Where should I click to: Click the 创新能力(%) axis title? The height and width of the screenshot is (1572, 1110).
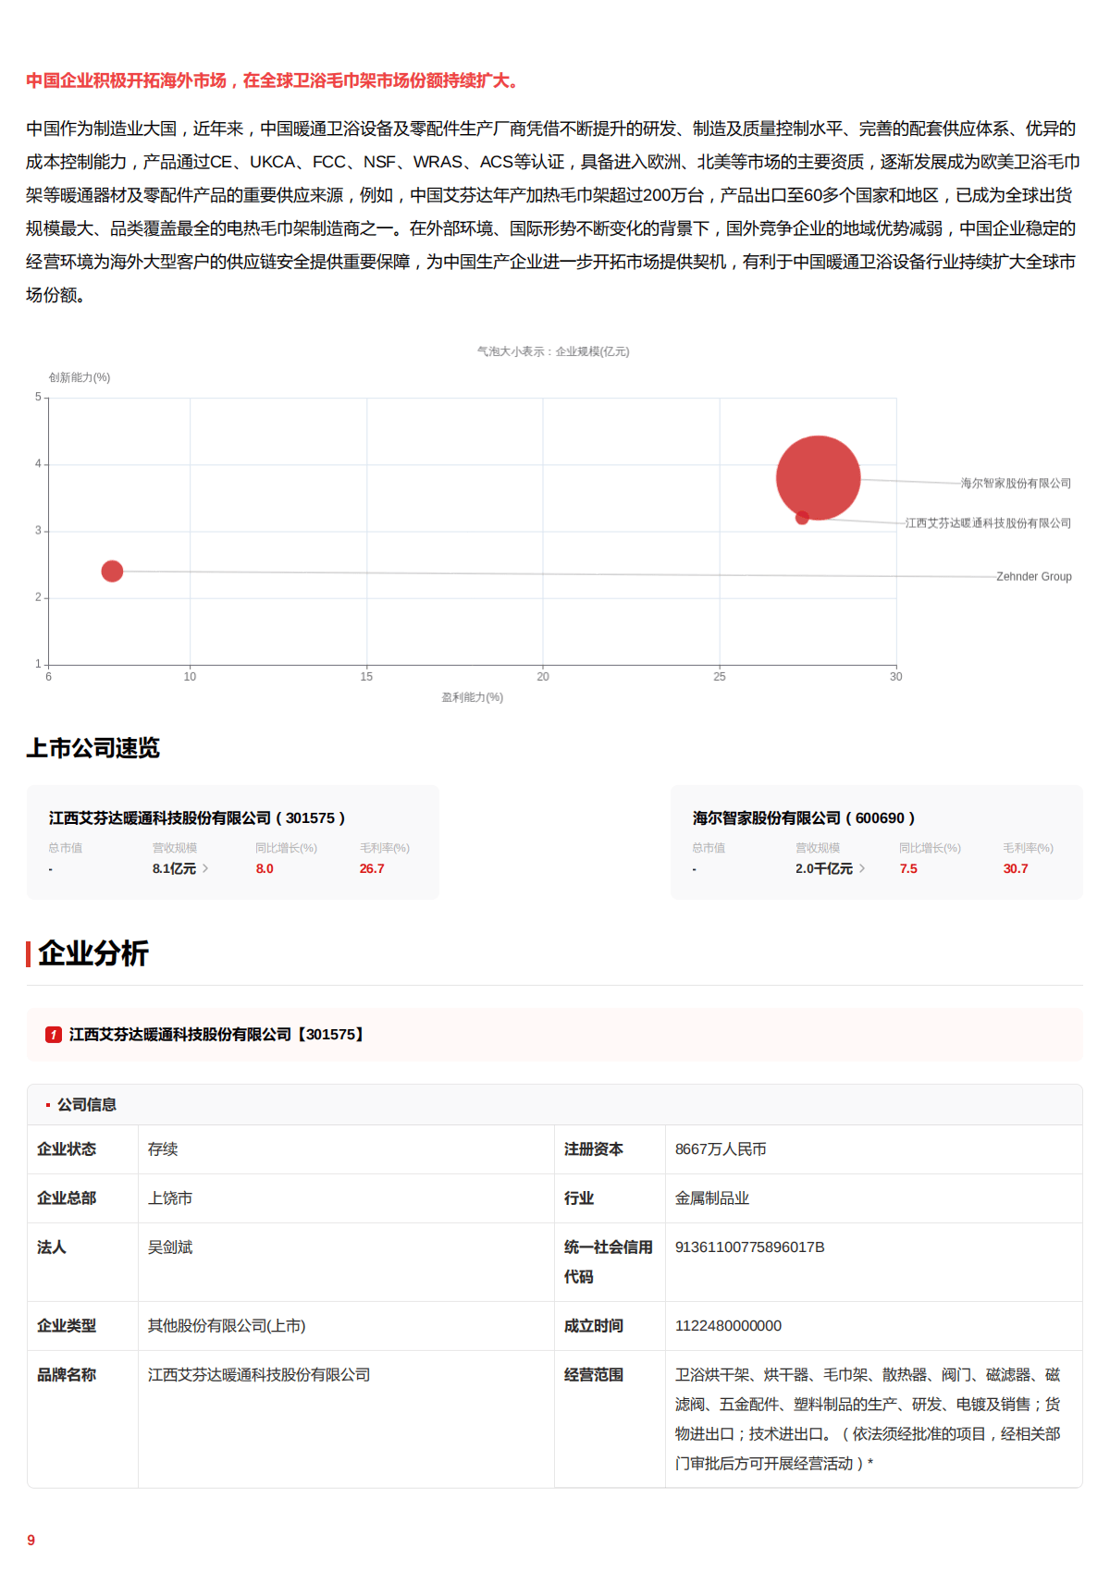pos(80,377)
